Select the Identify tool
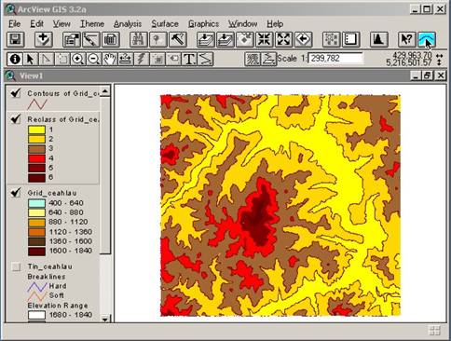Viewport: 451px width, 341px height. (15, 59)
